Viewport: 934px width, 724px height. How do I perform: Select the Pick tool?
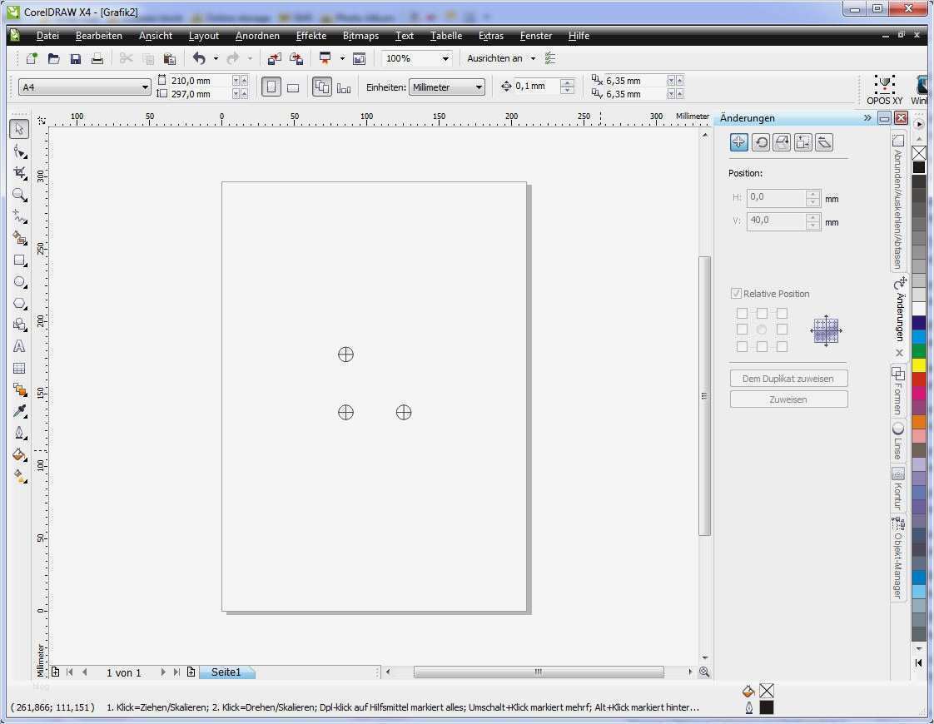[19, 128]
